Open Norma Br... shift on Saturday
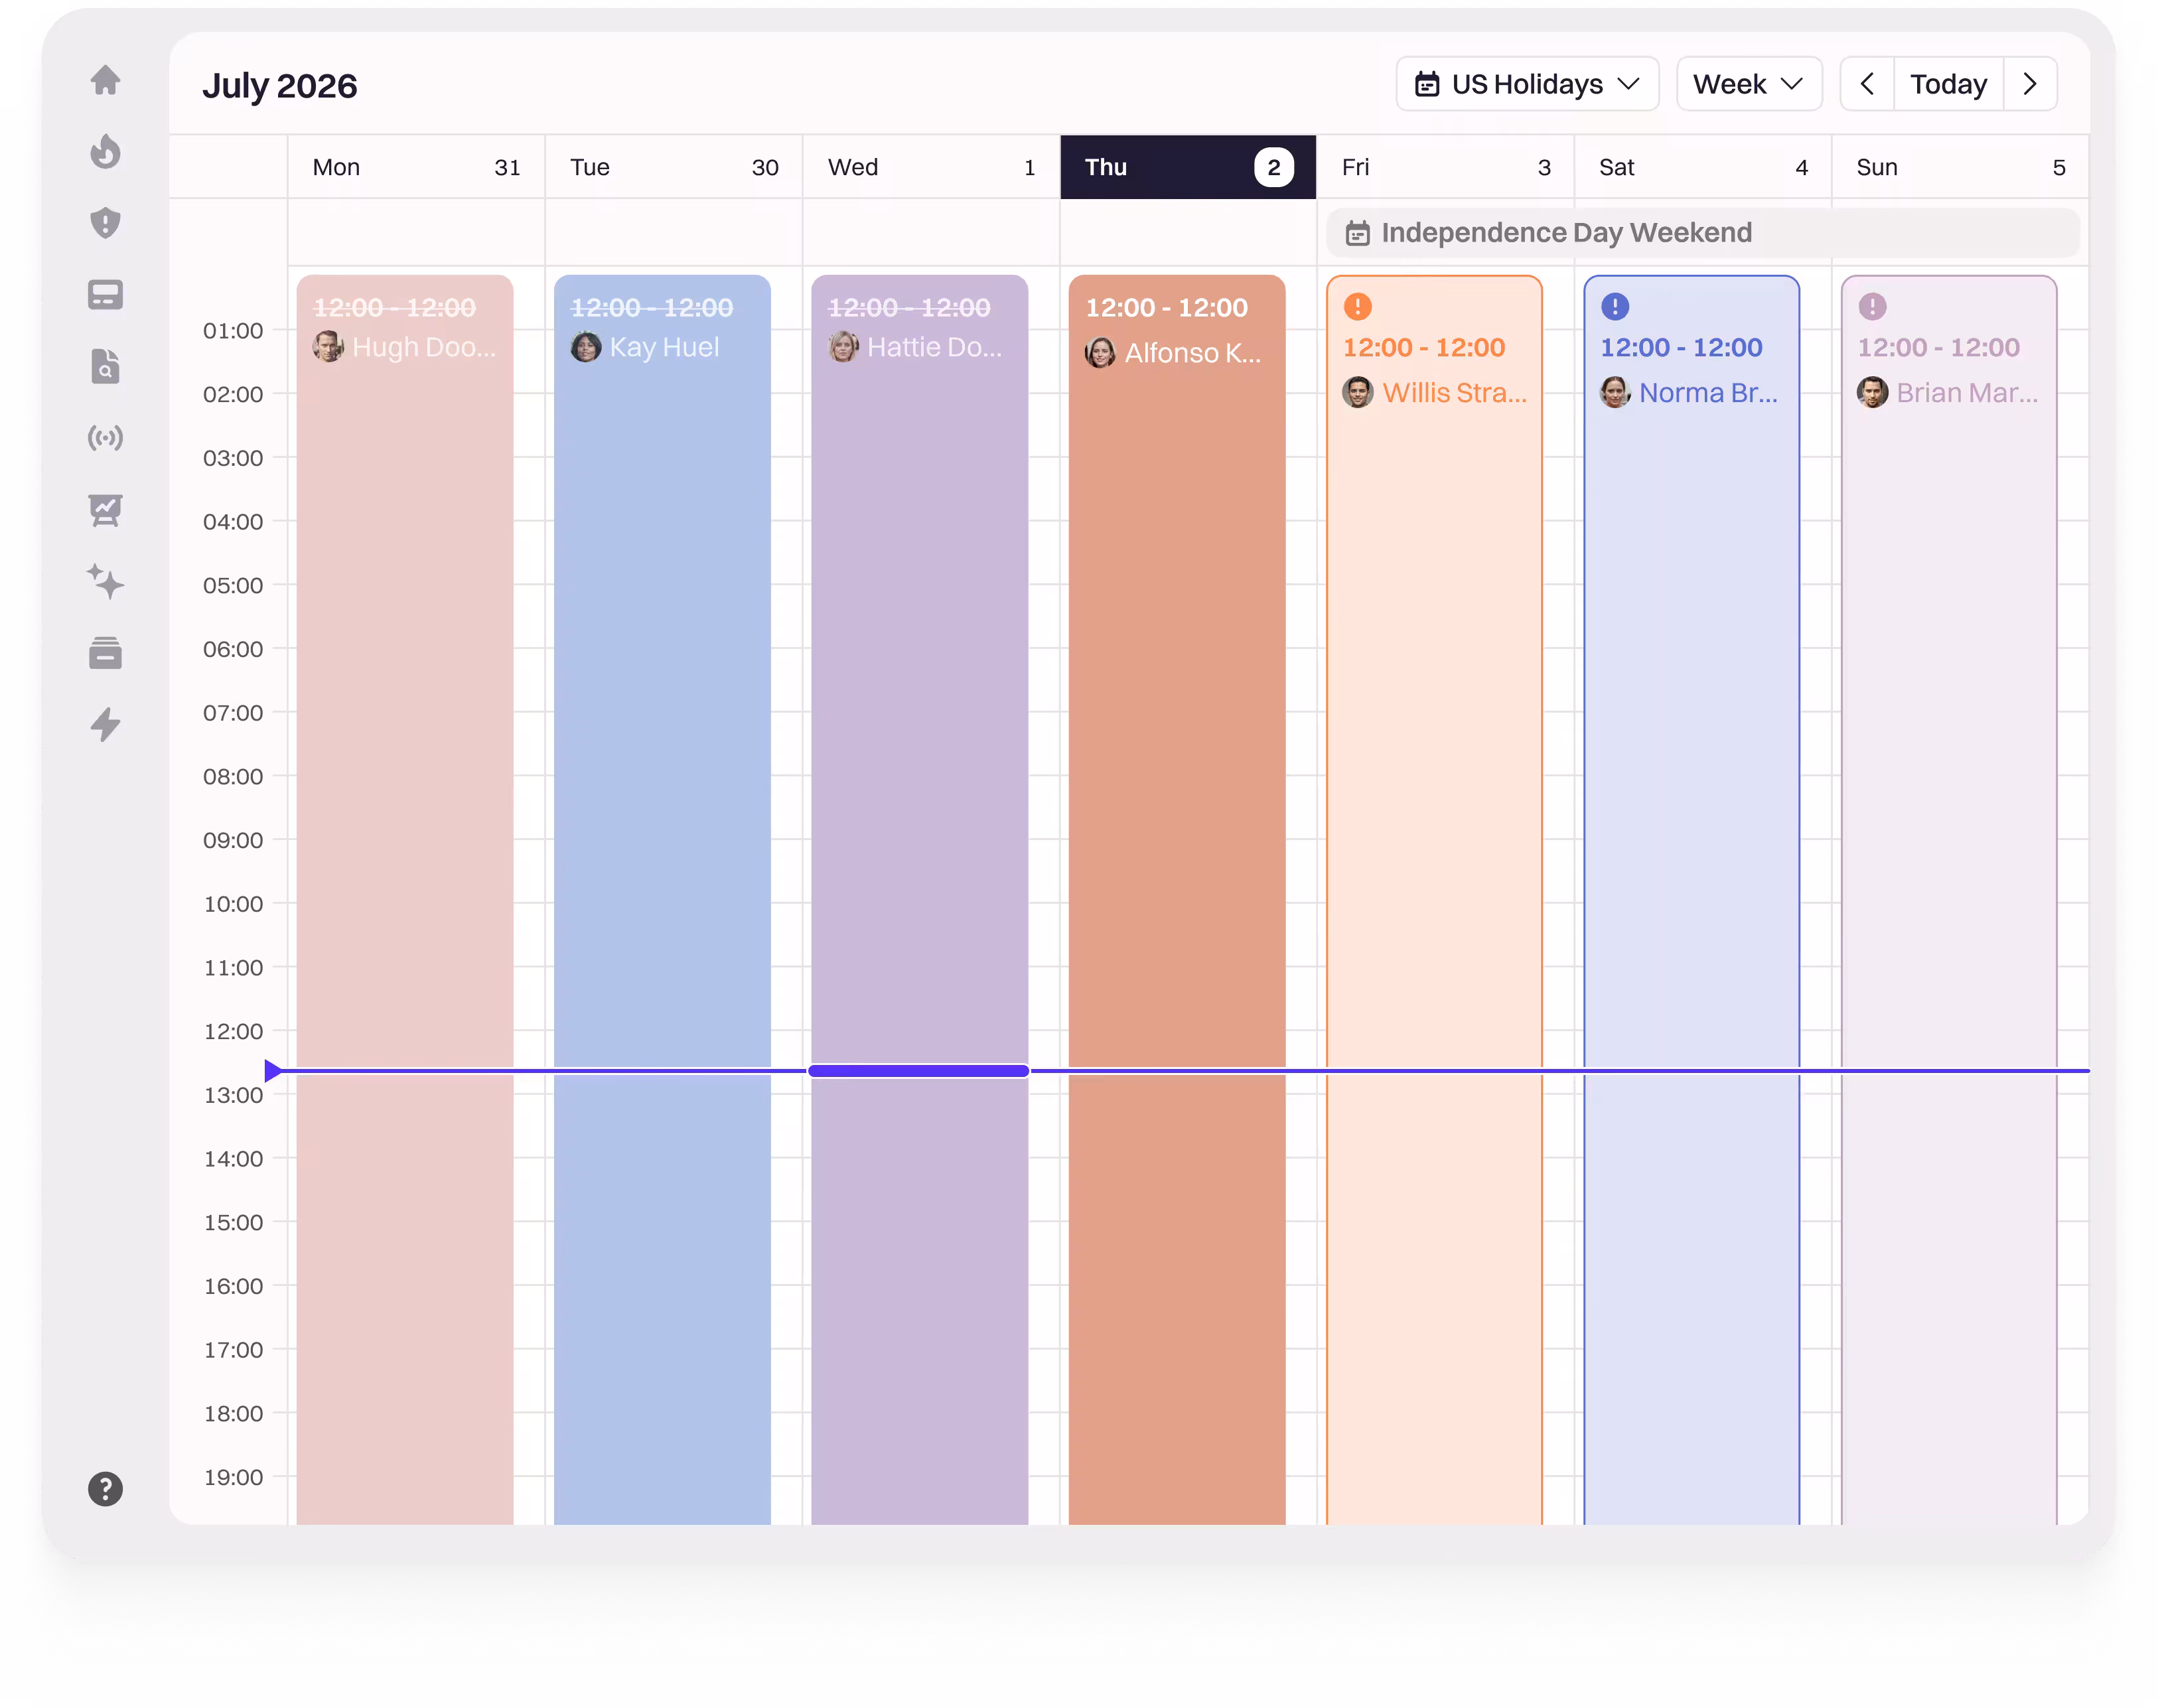 tap(1692, 900)
